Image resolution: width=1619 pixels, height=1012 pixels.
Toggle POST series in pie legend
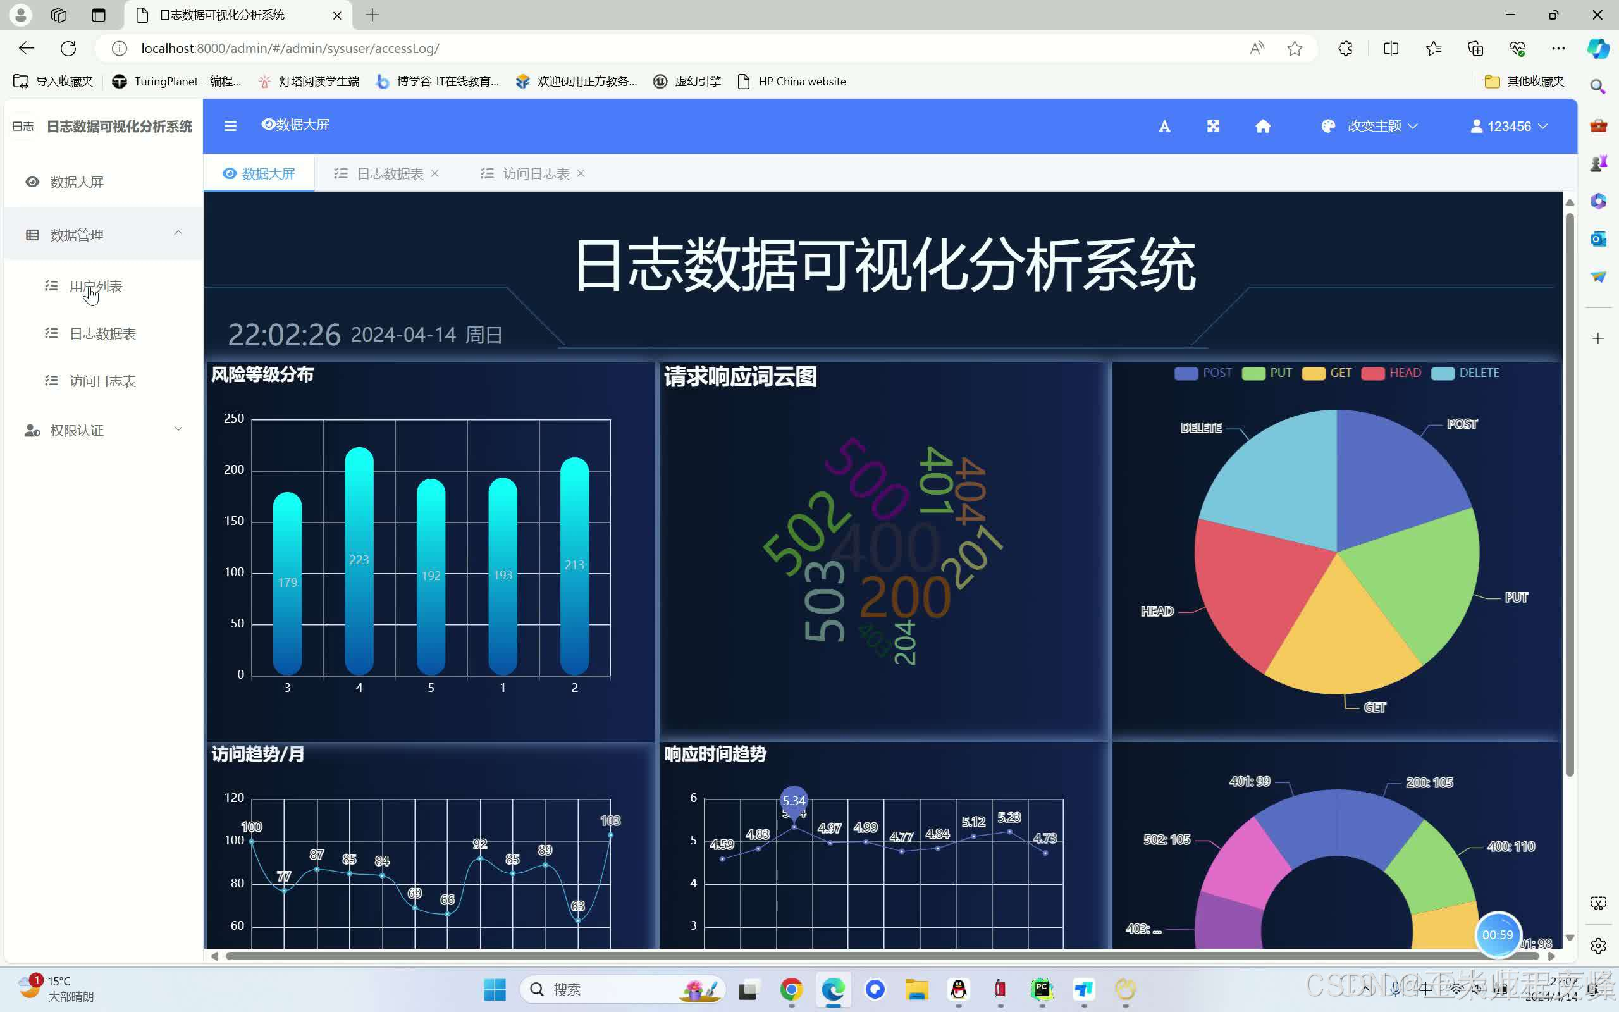1216,373
